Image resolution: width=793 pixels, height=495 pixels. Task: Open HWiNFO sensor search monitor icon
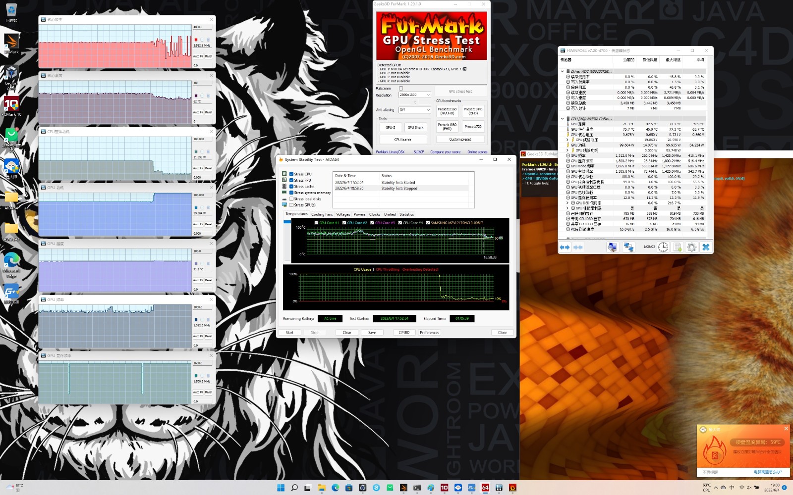(613, 247)
